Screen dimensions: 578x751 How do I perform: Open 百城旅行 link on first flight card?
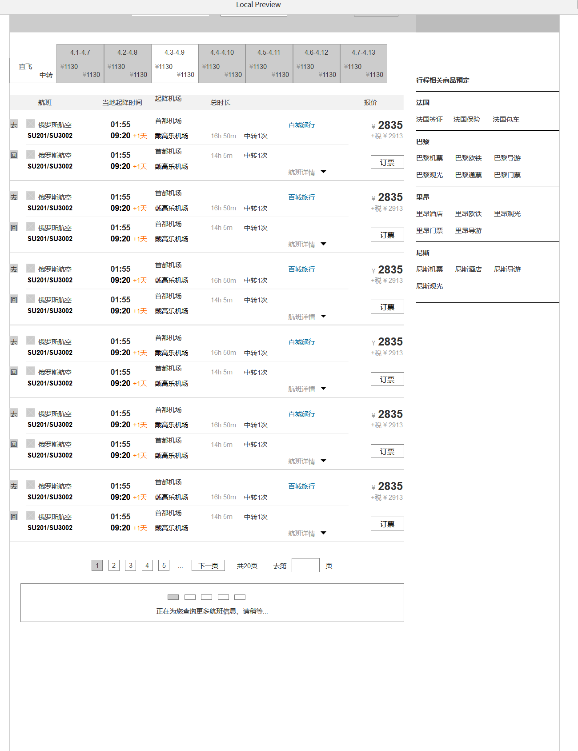[x=301, y=125]
